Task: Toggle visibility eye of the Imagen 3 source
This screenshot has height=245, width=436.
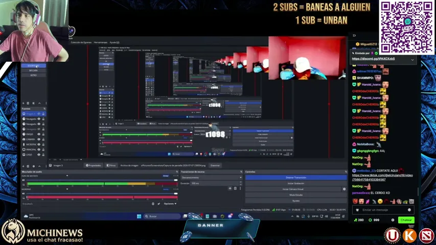Action: coord(39,114)
